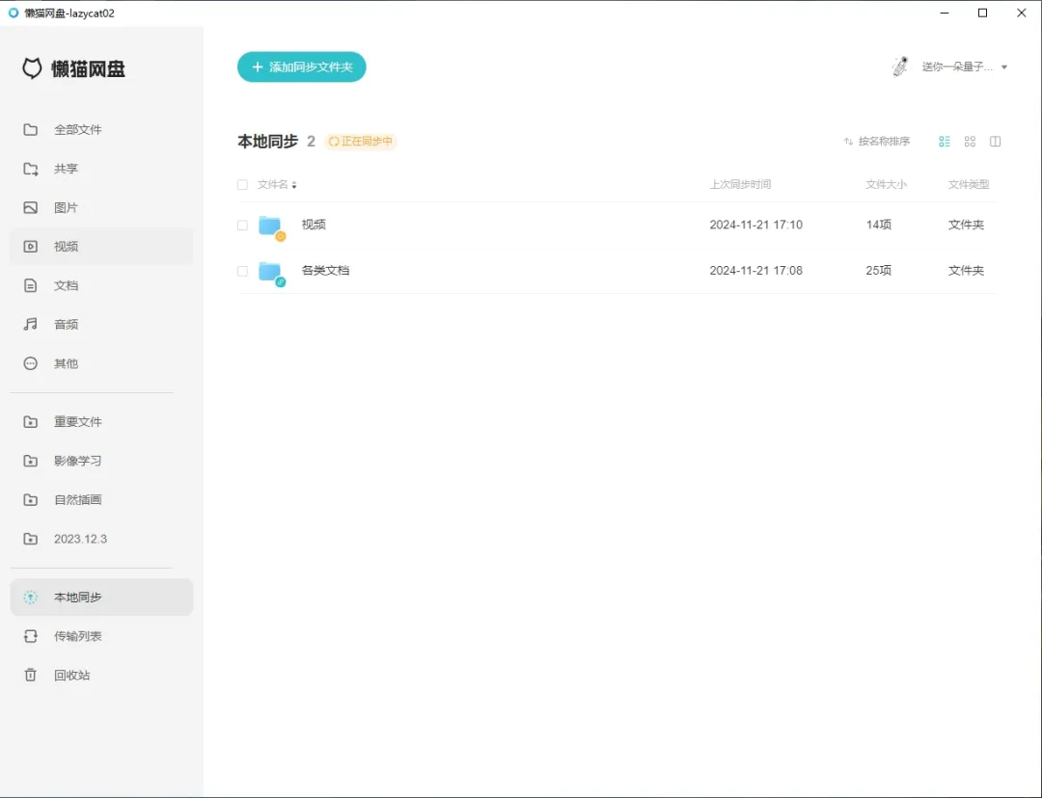Image resolution: width=1042 pixels, height=798 pixels.
Task: Click the 添加同步文件夹 button
Action: 302,67
